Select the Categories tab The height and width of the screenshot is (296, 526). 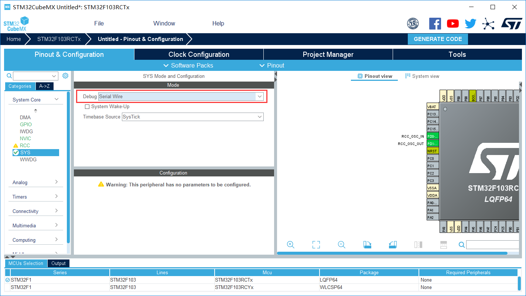click(x=20, y=86)
